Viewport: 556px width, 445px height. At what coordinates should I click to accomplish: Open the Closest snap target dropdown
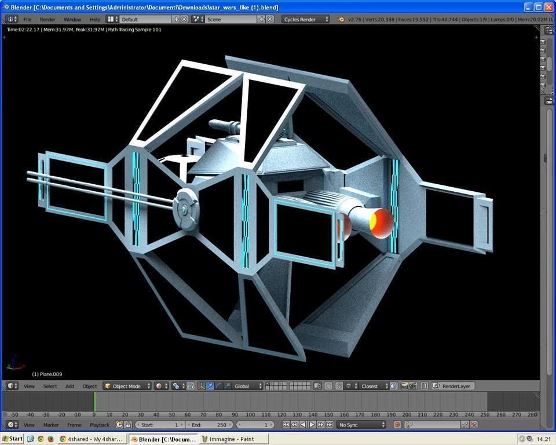pos(374,386)
